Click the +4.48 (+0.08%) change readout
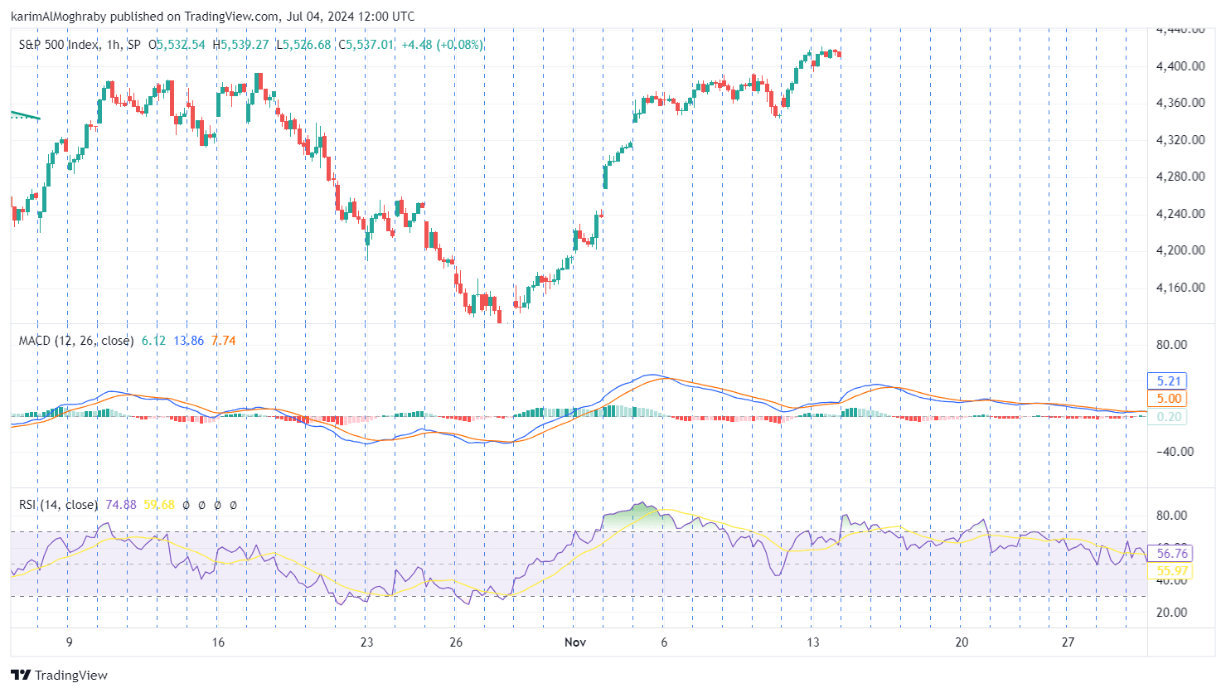 pos(442,45)
